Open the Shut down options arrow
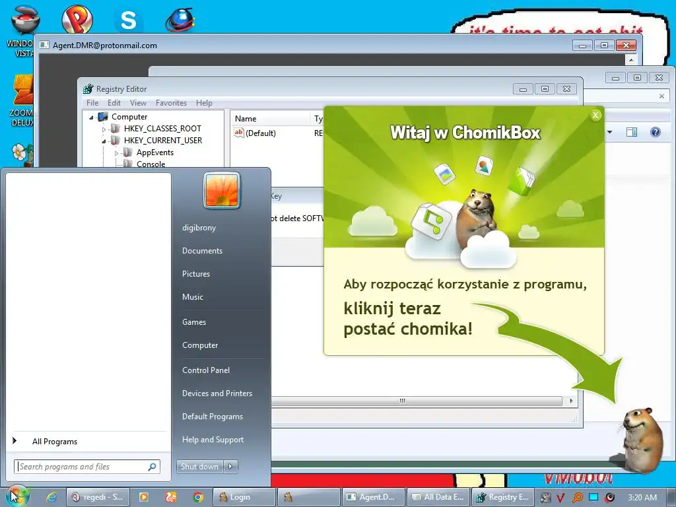 point(230,467)
